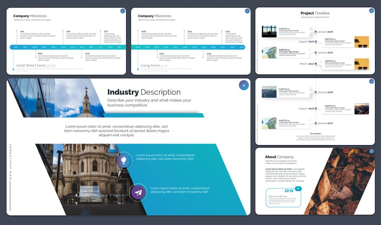Click the Project Timeline title
Image resolution: width=381 pixels, height=225 pixels.
point(315,13)
